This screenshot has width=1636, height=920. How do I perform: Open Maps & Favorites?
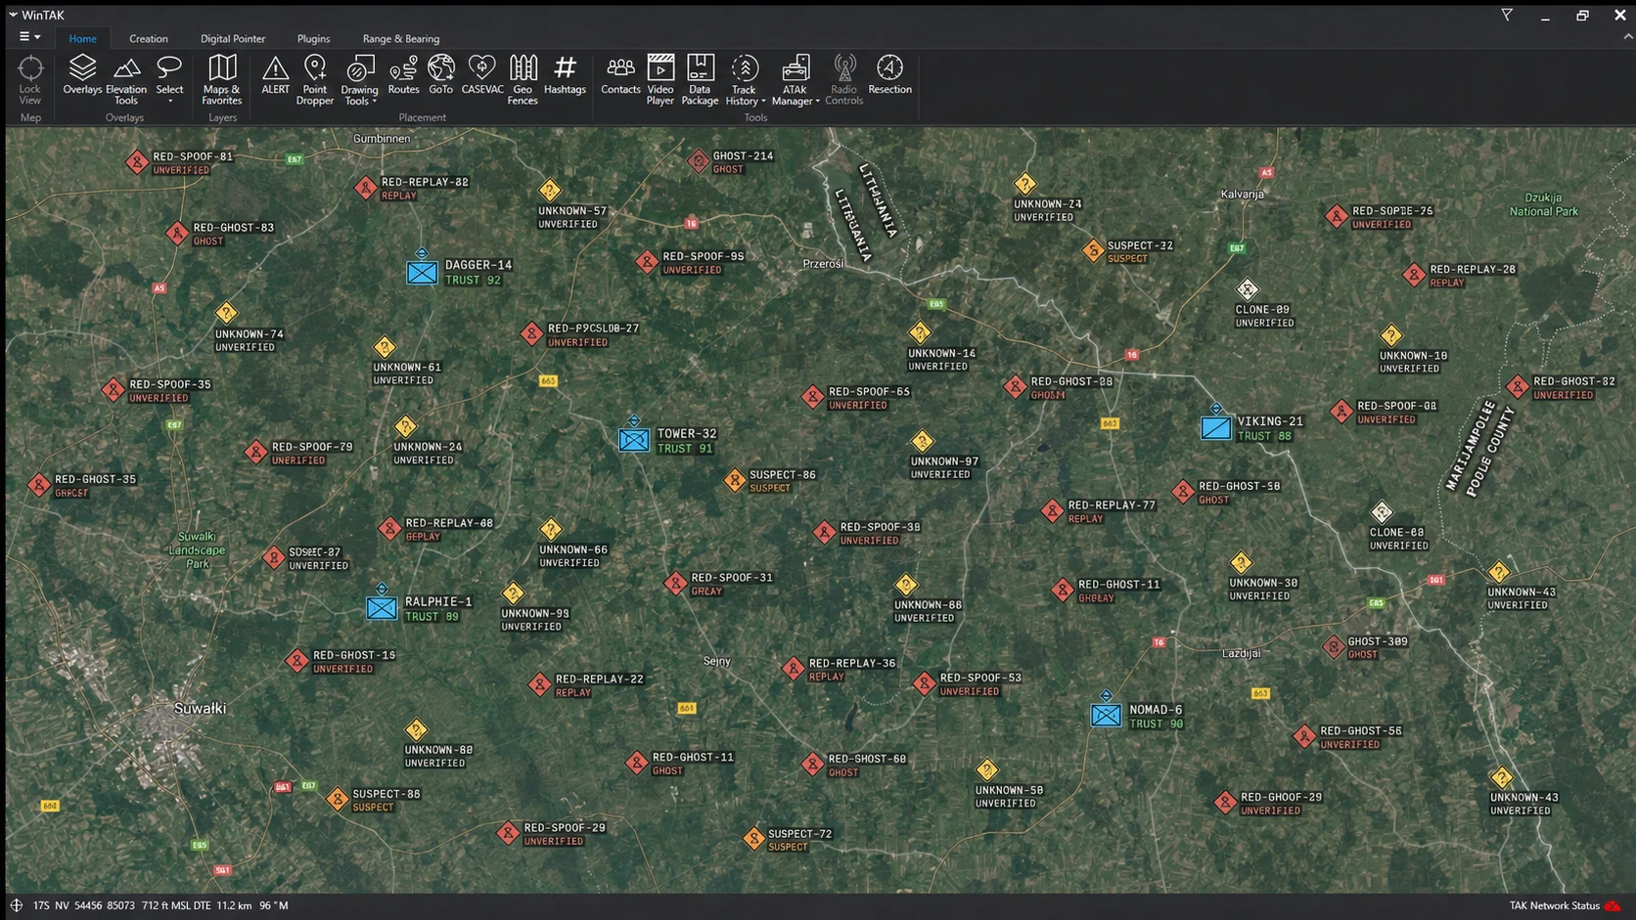click(222, 80)
